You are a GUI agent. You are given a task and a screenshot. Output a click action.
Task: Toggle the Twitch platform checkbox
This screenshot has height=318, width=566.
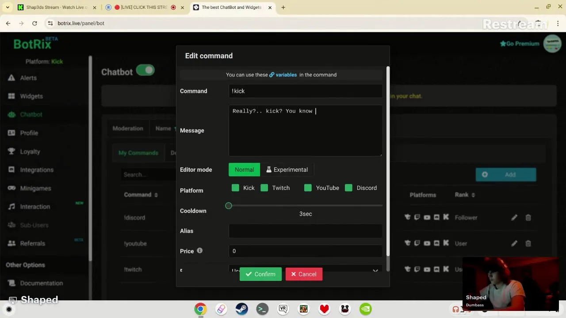(x=264, y=188)
